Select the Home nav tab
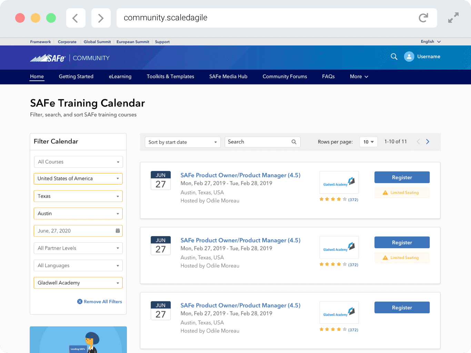The image size is (471, 353). pyautogui.click(x=37, y=77)
